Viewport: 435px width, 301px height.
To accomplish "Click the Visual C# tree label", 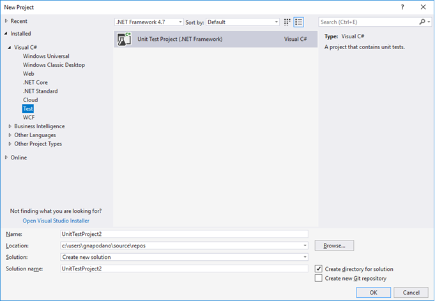I will tap(26, 47).
